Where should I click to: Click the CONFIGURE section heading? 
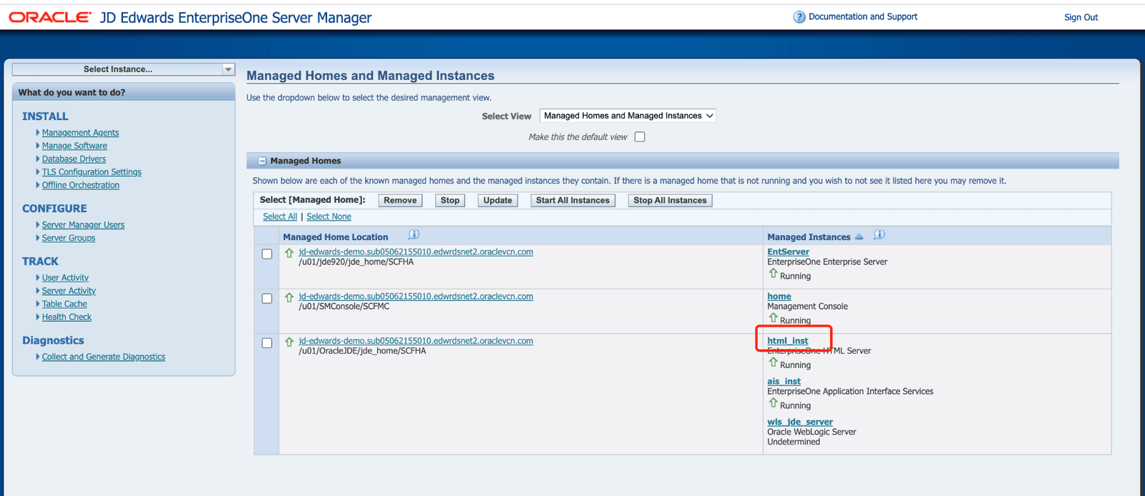click(54, 209)
